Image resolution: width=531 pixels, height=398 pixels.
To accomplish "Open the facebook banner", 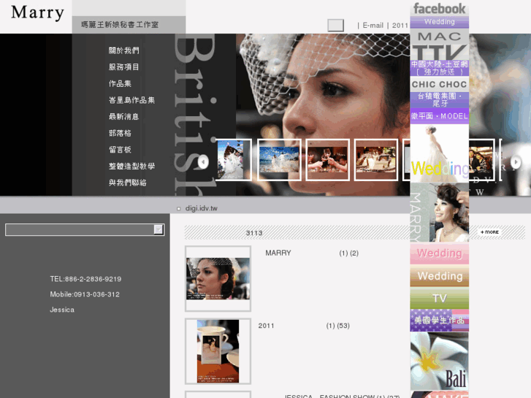I will point(439,8).
